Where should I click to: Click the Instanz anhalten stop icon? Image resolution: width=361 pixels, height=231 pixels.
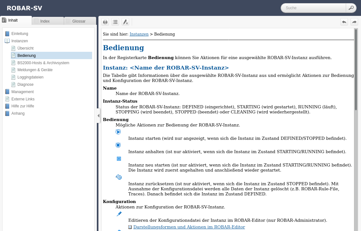118,145
